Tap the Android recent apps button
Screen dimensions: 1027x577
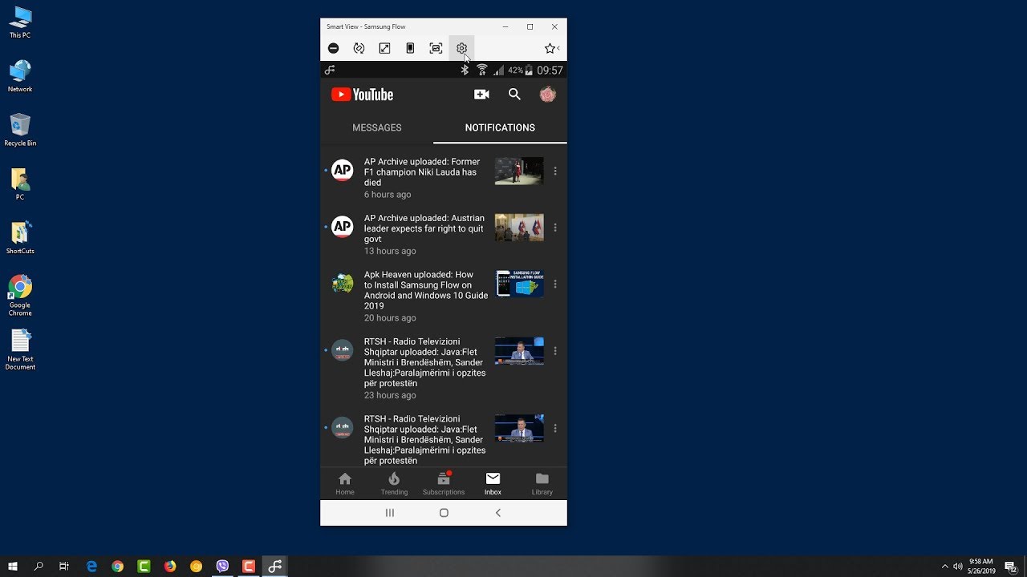390,513
